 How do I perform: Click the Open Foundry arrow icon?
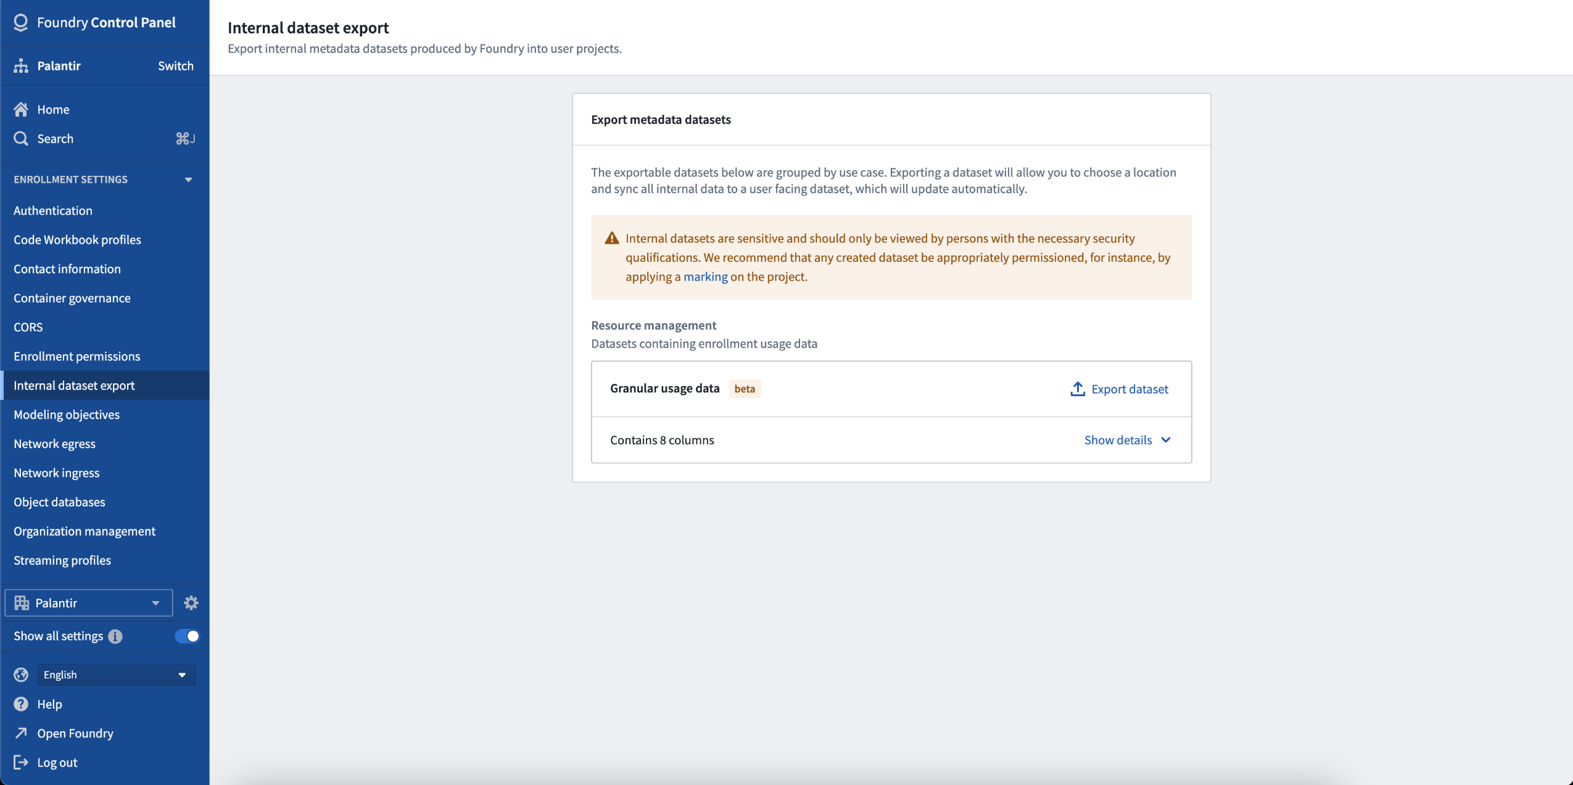tap(21, 733)
